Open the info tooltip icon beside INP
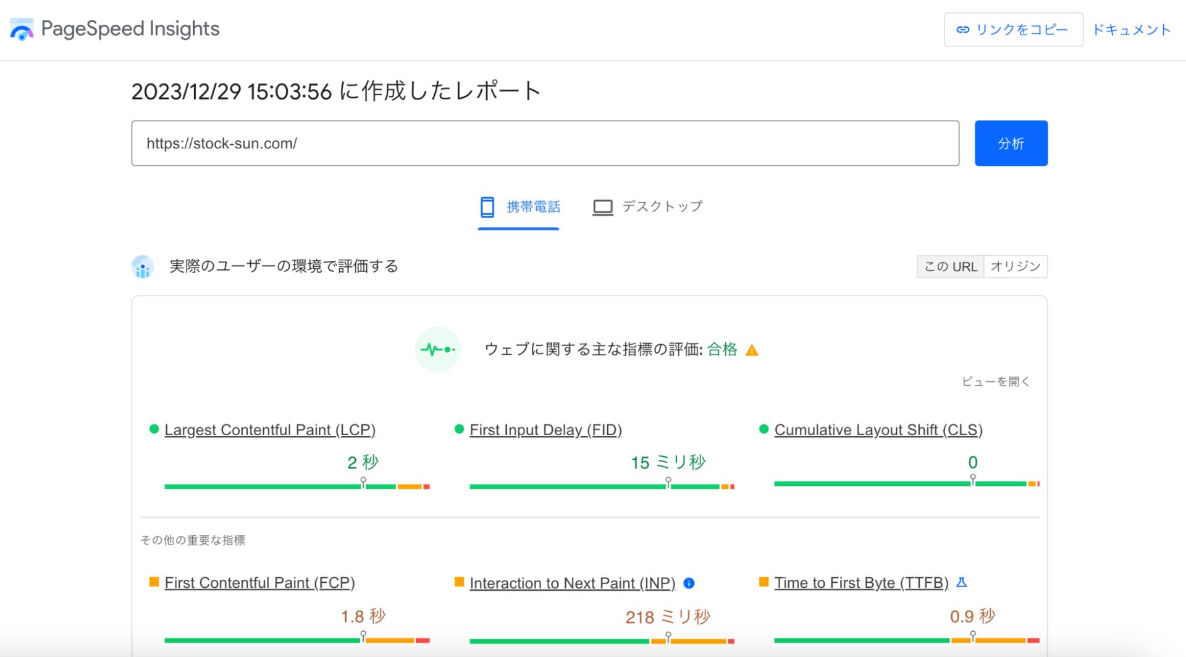The width and height of the screenshot is (1186, 657). pos(690,583)
